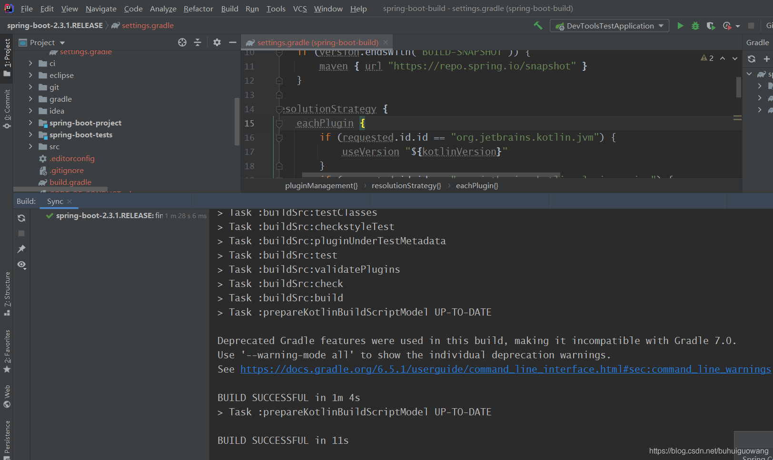The height and width of the screenshot is (460, 773).
Task: Click the green Run button
Action: pyautogui.click(x=680, y=26)
